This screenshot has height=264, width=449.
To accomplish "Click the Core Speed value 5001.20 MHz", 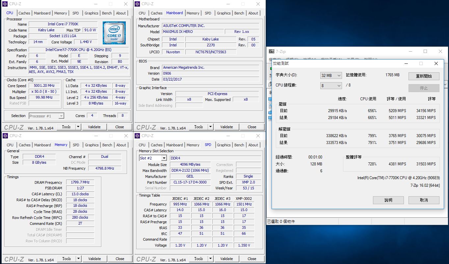I will pyautogui.click(x=44, y=86).
